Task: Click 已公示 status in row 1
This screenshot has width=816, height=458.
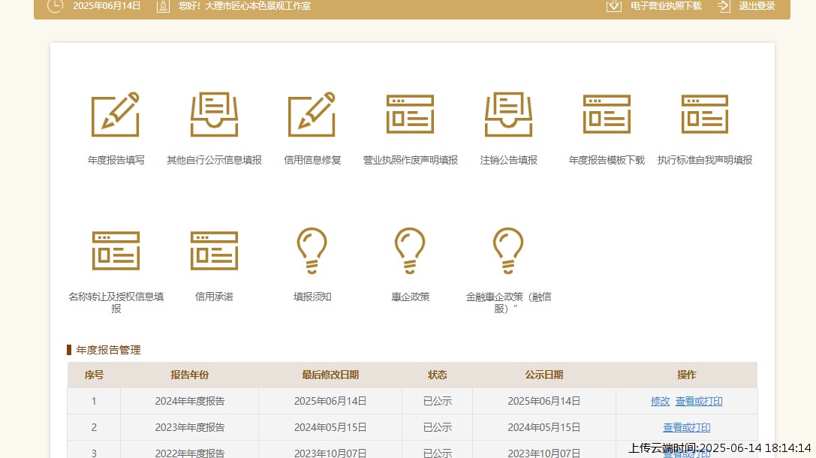Action: [437, 401]
